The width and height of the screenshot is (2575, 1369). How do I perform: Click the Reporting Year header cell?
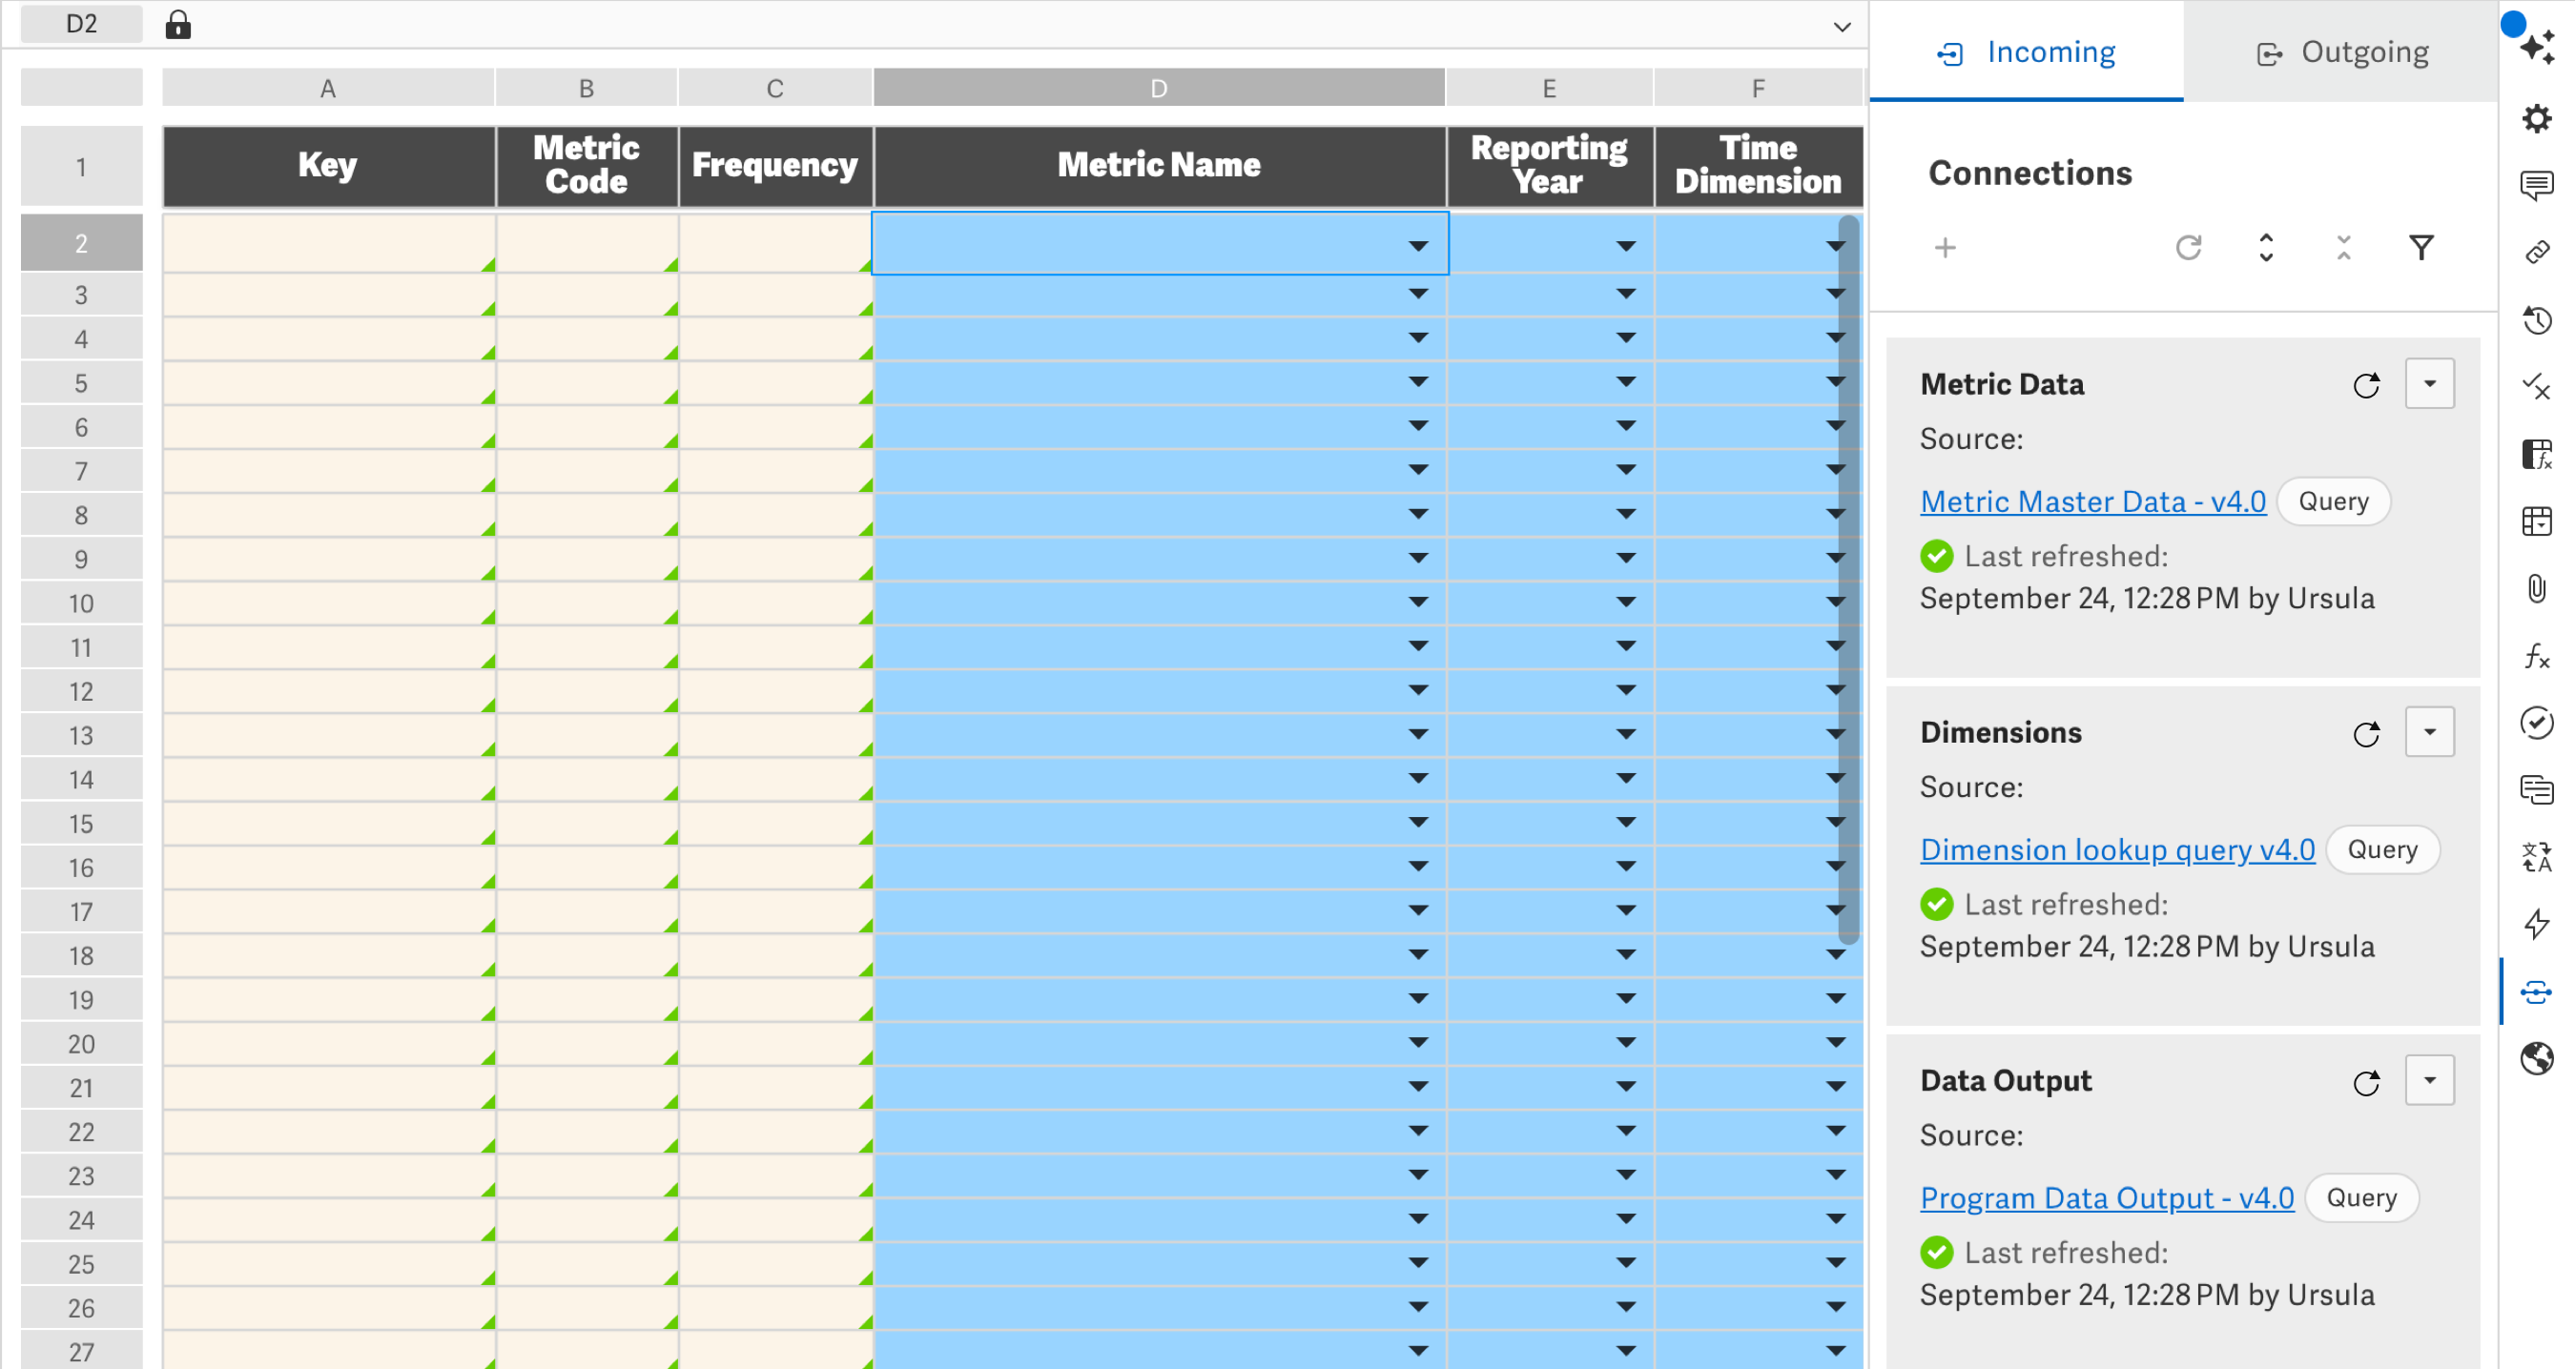coord(1550,166)
